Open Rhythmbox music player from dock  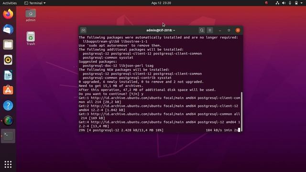coord(8,60)
